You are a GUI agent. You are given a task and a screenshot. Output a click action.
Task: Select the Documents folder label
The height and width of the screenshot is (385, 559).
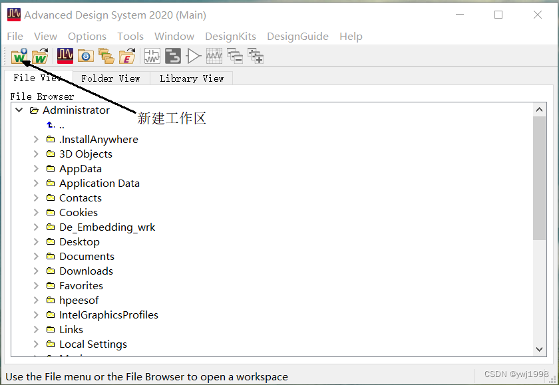click(87, 257)
